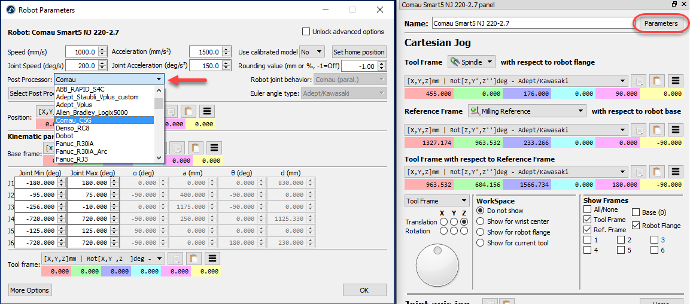Screen dimensions: 690x304
Task: Enable Unlock advanced options checkbox
Action: click(x=306, y=32)
